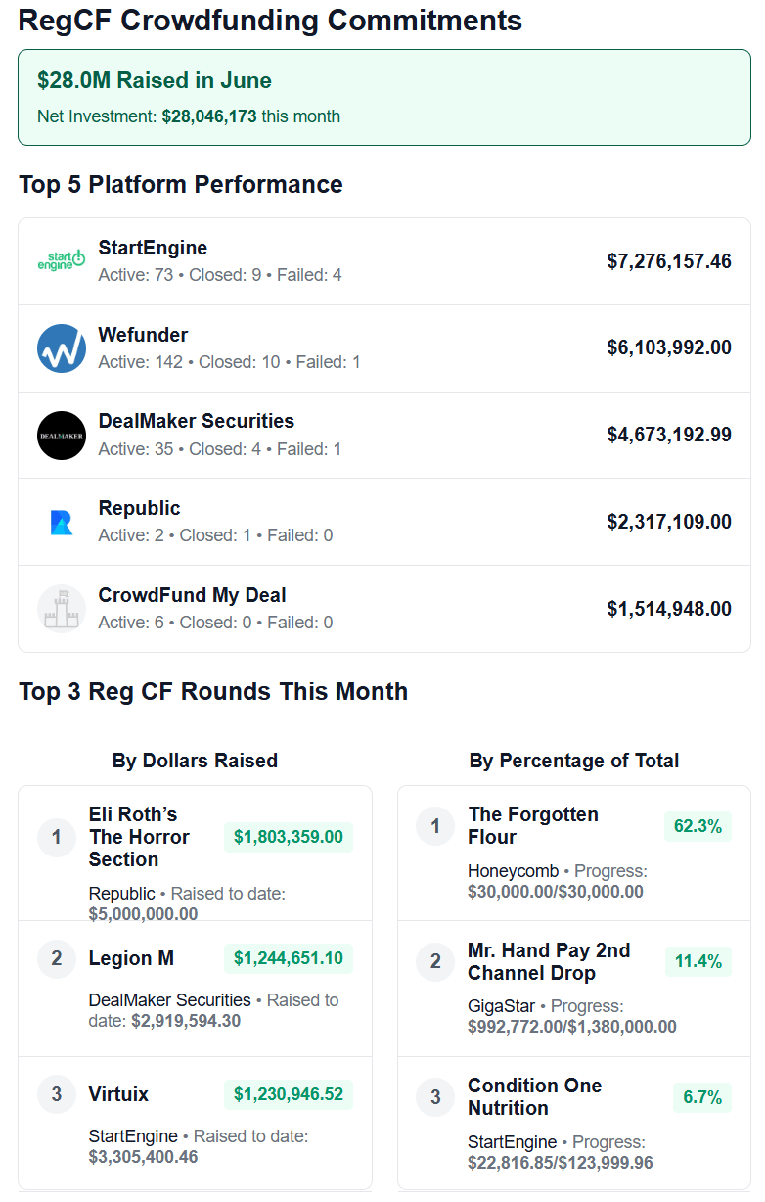Click the Mr. Hand Pay 2nd Channel Drop title
The image size is (765, 1202).
point(549,962)
